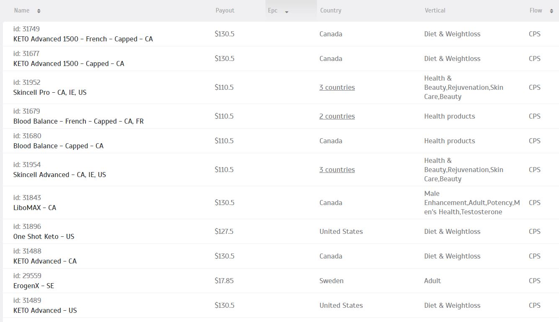Select the LiboMAX – CA offer
Image resolution: width=559 pixels, height=322 pixels.
point(35,208)
